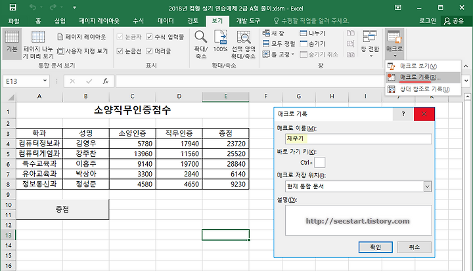Click the 새 창 new window button
The width and height of the screenshot is (473, 271).
tap(273, 33)
